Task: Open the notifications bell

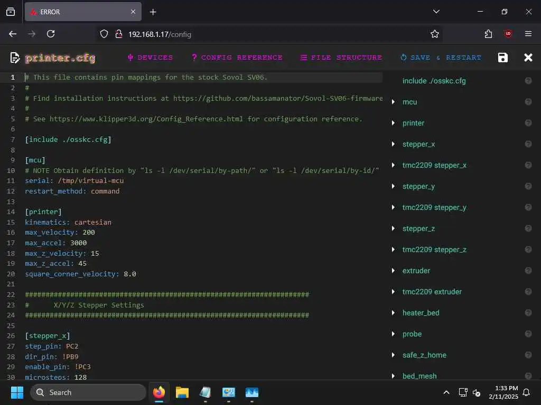Action: click(526, 392)
